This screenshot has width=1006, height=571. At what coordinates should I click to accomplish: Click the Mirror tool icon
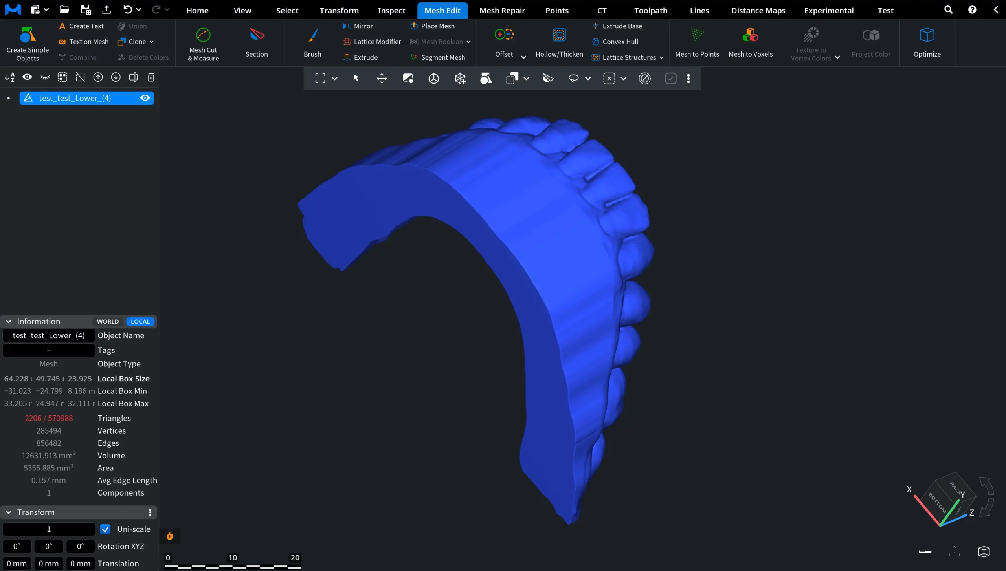[347, 26]
